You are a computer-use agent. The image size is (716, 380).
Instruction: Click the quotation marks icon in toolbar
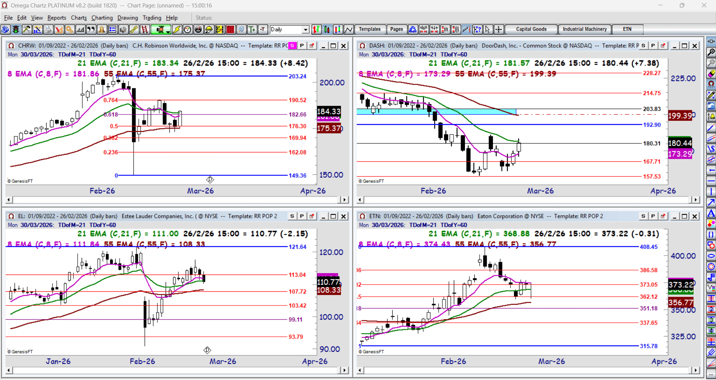(x=91, y=29)
